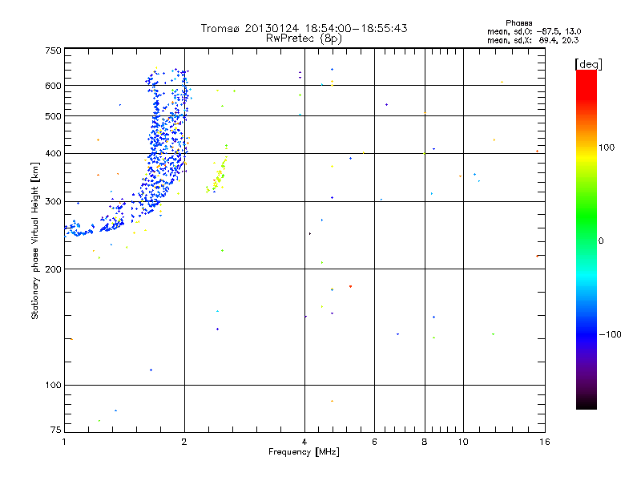Click the '8' x-axis frequency tick label

425,442
